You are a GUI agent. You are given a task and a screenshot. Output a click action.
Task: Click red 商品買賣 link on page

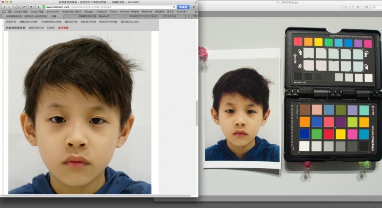point(63,28)
